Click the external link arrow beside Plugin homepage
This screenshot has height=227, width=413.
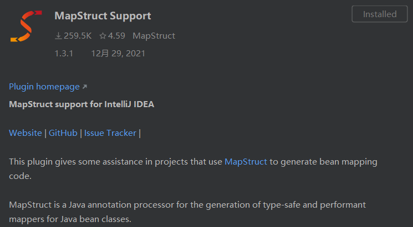pos(85,87)
